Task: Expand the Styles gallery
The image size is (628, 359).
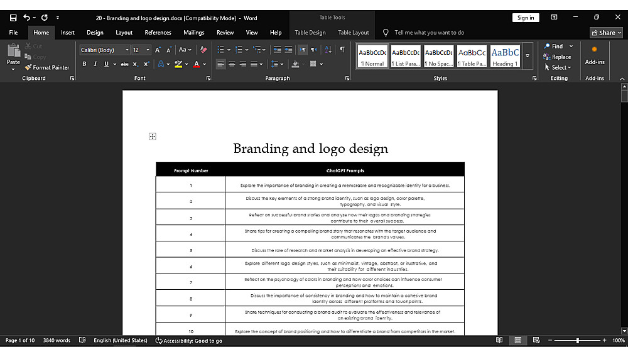Action: 528,56
